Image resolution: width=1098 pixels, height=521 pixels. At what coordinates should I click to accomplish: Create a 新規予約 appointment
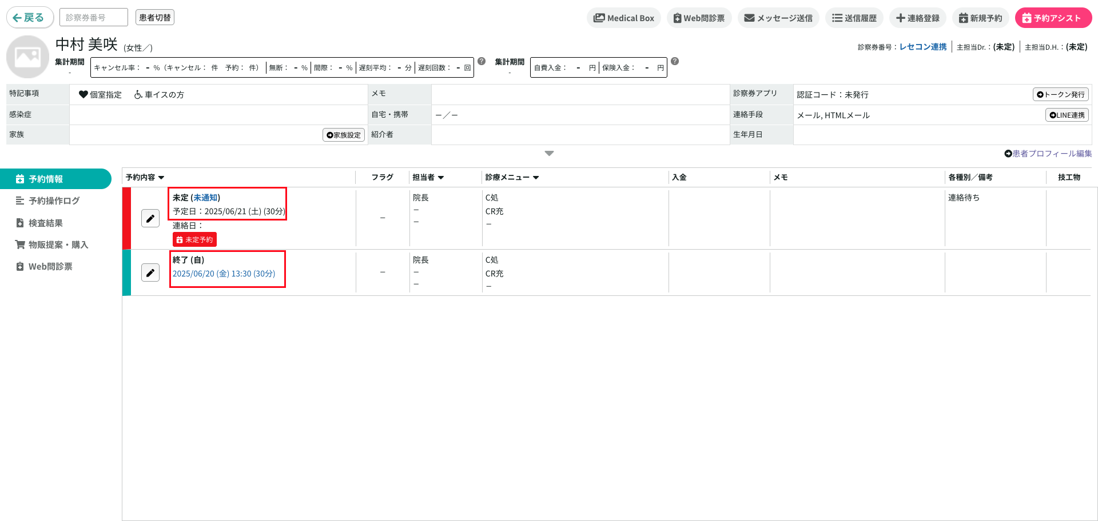click(x=980, y=18)
